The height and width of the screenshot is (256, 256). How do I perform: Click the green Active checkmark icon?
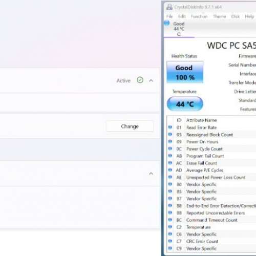140,80
